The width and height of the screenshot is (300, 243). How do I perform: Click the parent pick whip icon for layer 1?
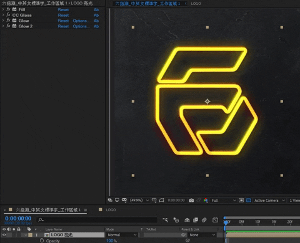coord(183,235)
